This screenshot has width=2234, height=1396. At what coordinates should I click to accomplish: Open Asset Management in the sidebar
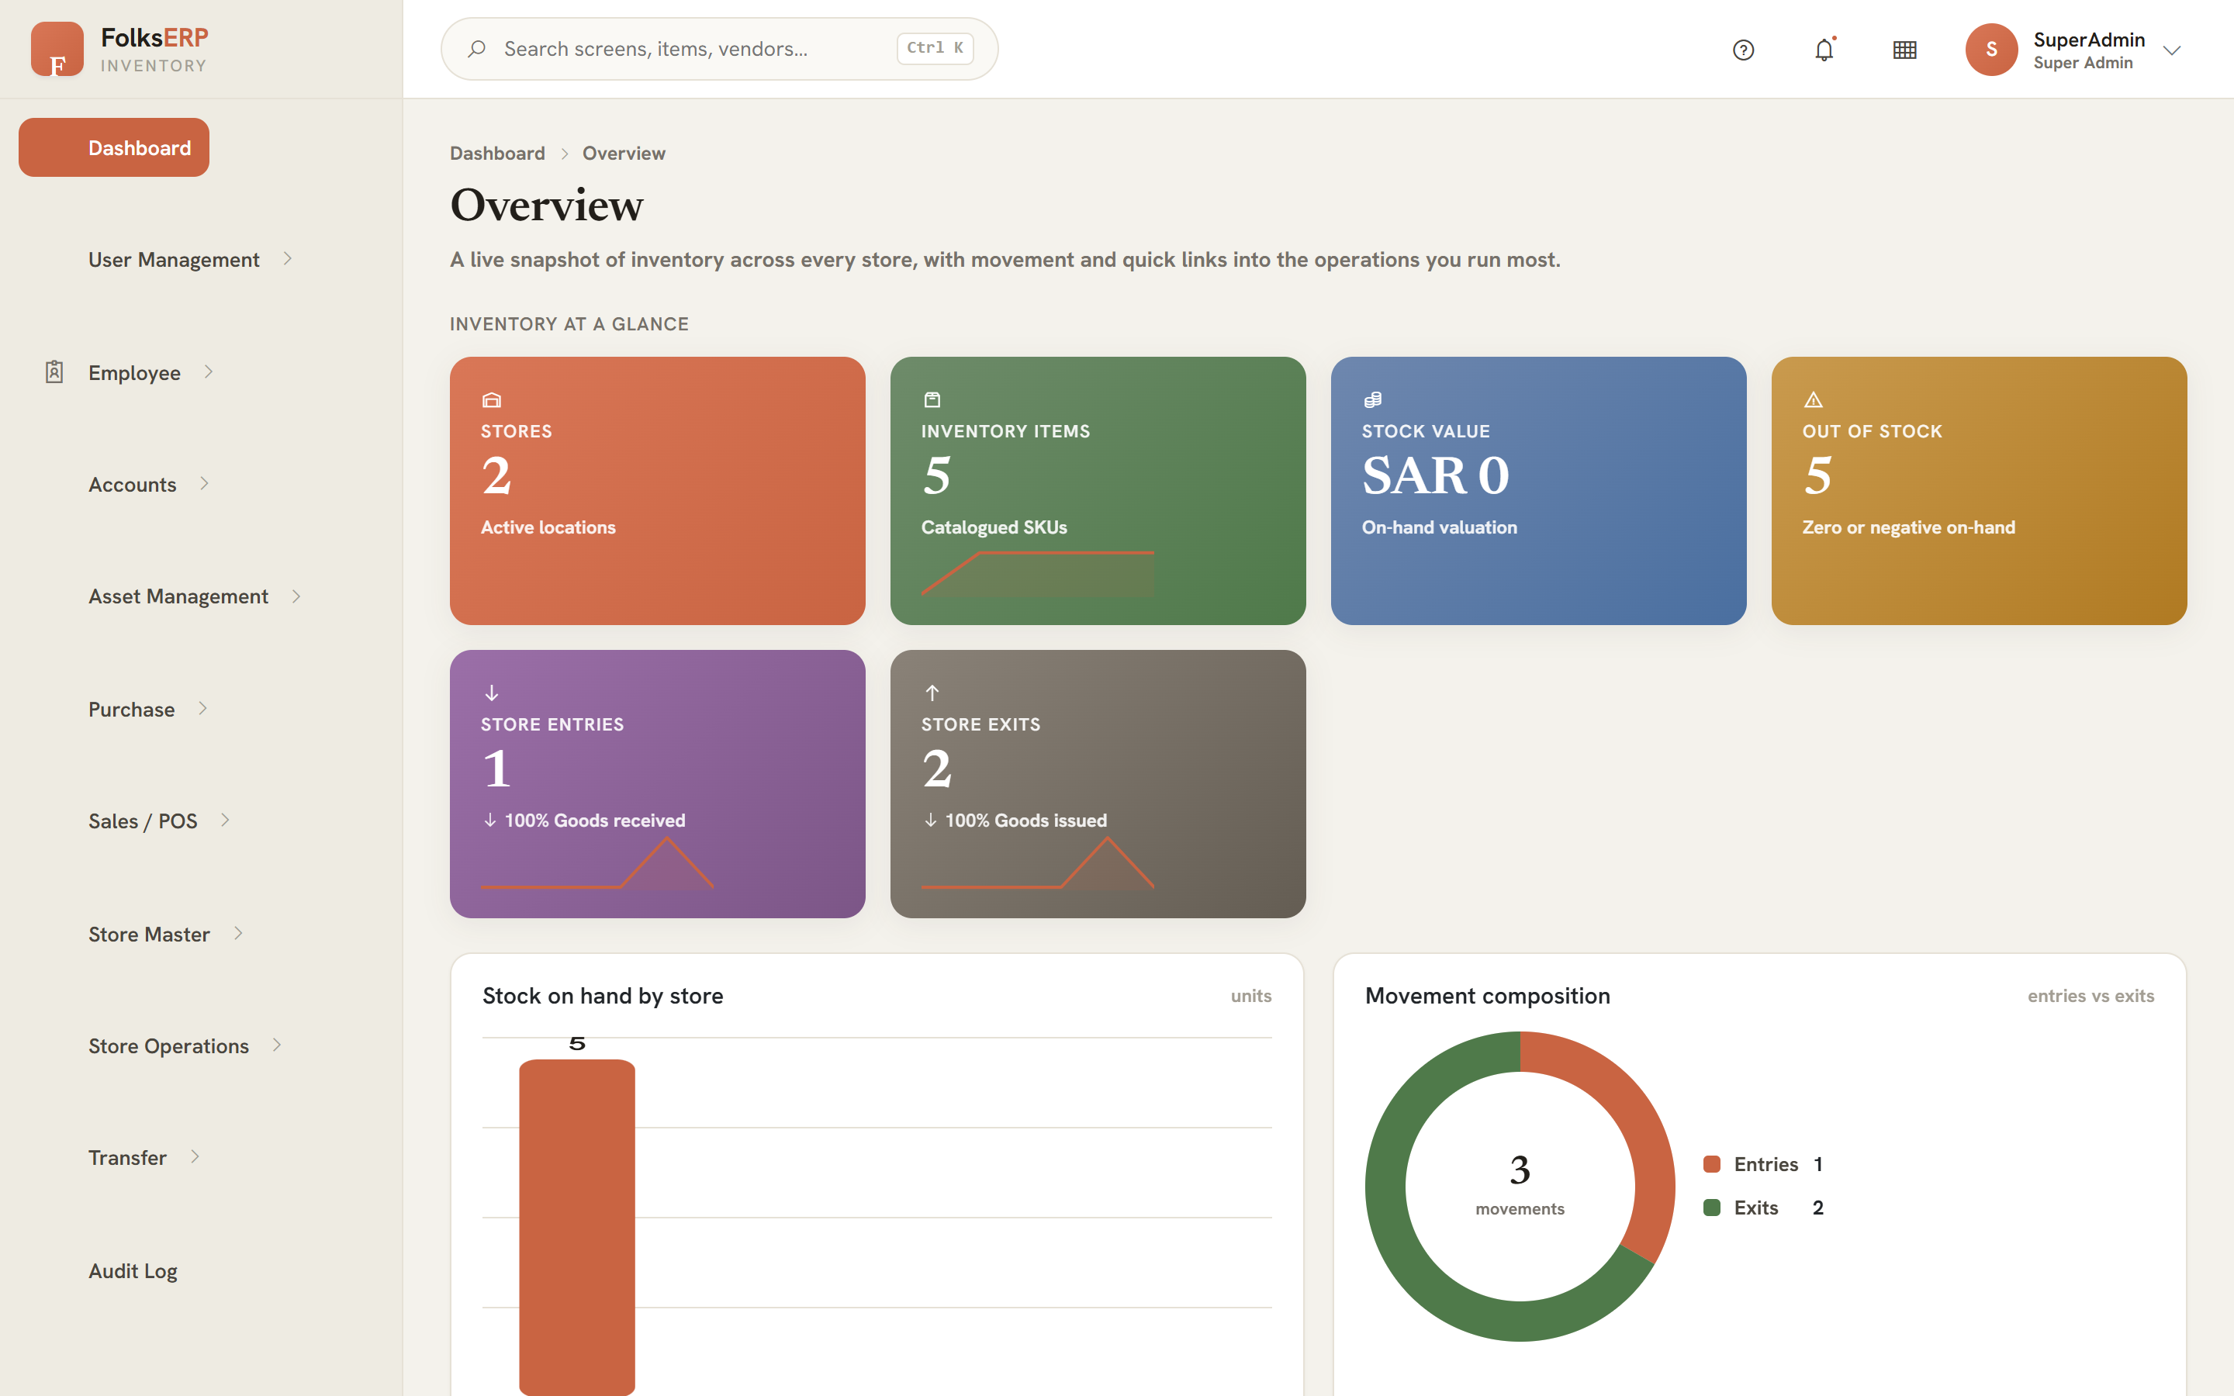click(178, 596)
